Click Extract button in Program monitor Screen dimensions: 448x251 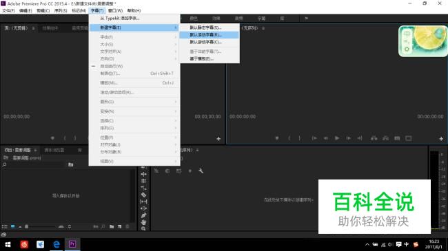pyautogui.click(x=385, y=138)
